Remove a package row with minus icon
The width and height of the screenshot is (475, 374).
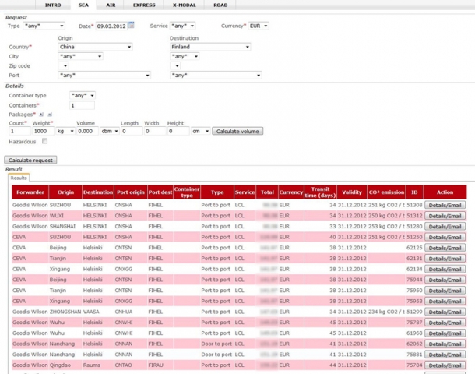coord(50,115)
